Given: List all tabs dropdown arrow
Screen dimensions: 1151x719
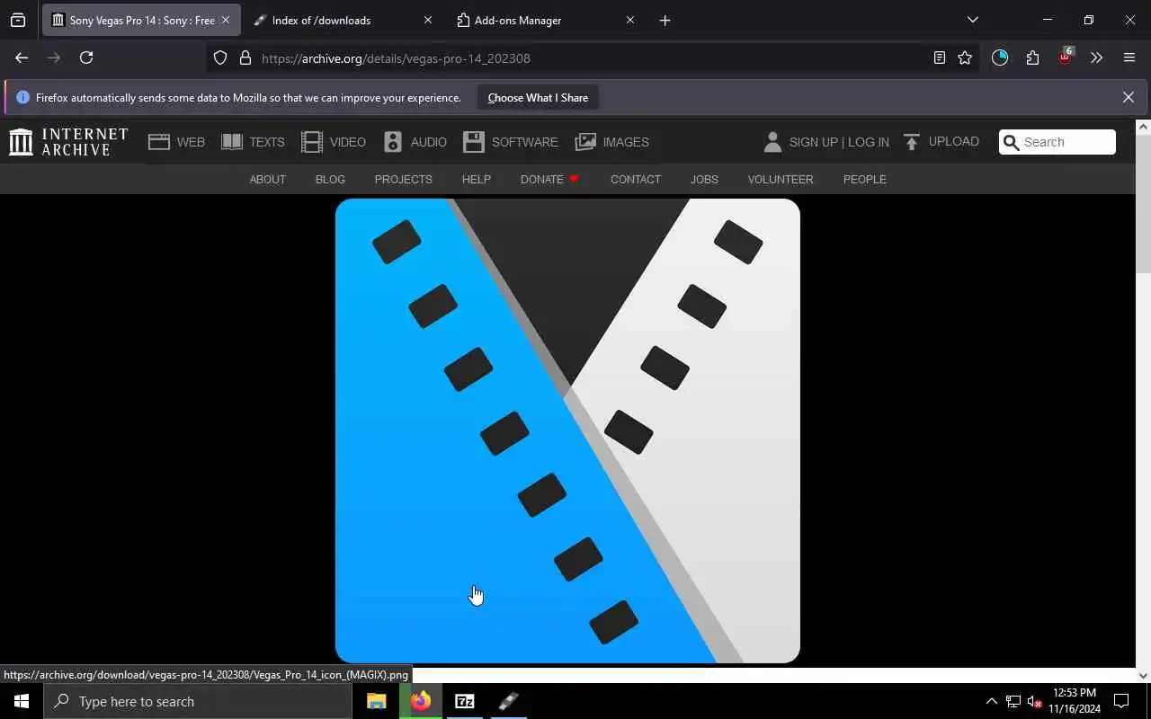Looking at the screenshot, I should click(x=972, y=20).
